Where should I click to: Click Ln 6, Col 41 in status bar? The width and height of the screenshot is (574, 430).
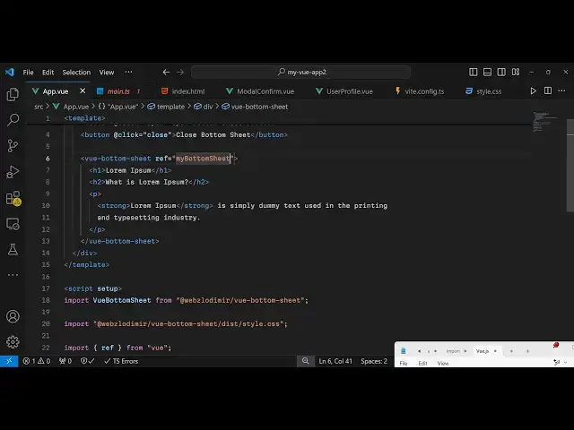pos(335,361)
